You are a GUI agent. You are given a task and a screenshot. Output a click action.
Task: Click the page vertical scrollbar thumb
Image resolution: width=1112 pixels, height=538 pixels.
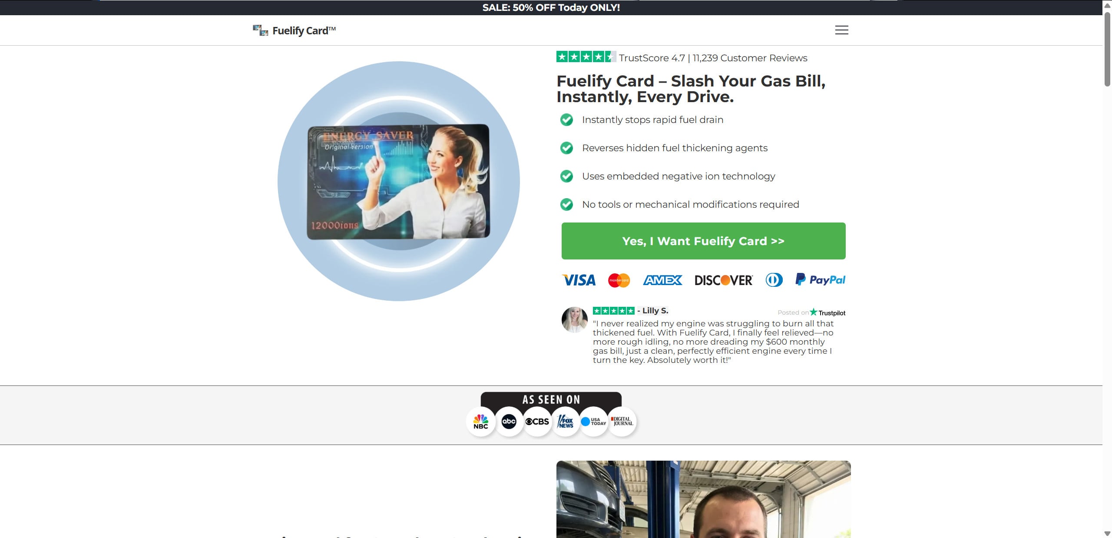pyautogui.click(x=1107, y=49)
